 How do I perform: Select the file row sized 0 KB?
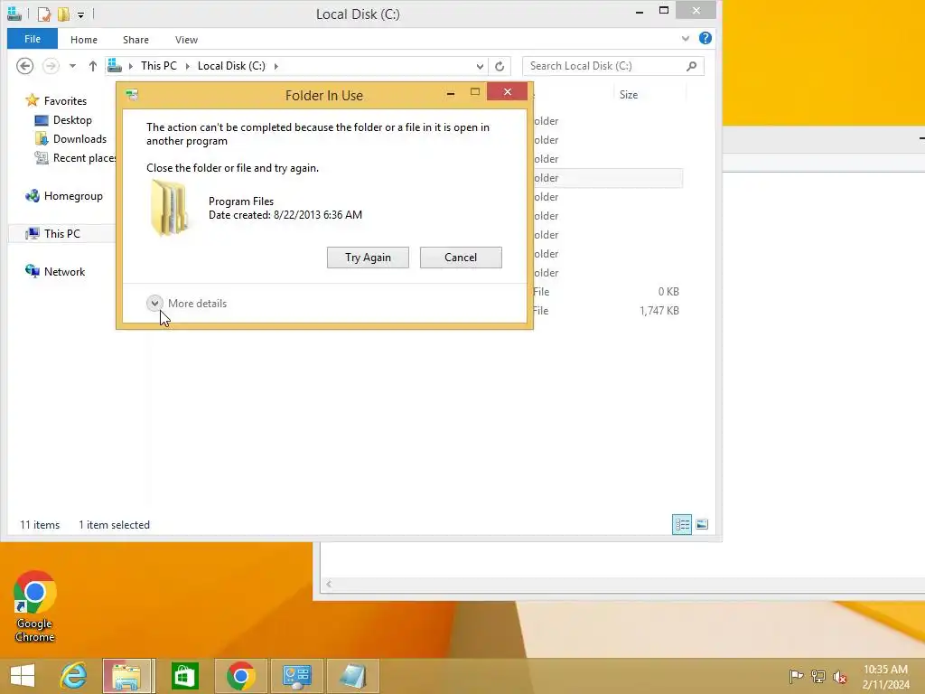tap(607, 292)
